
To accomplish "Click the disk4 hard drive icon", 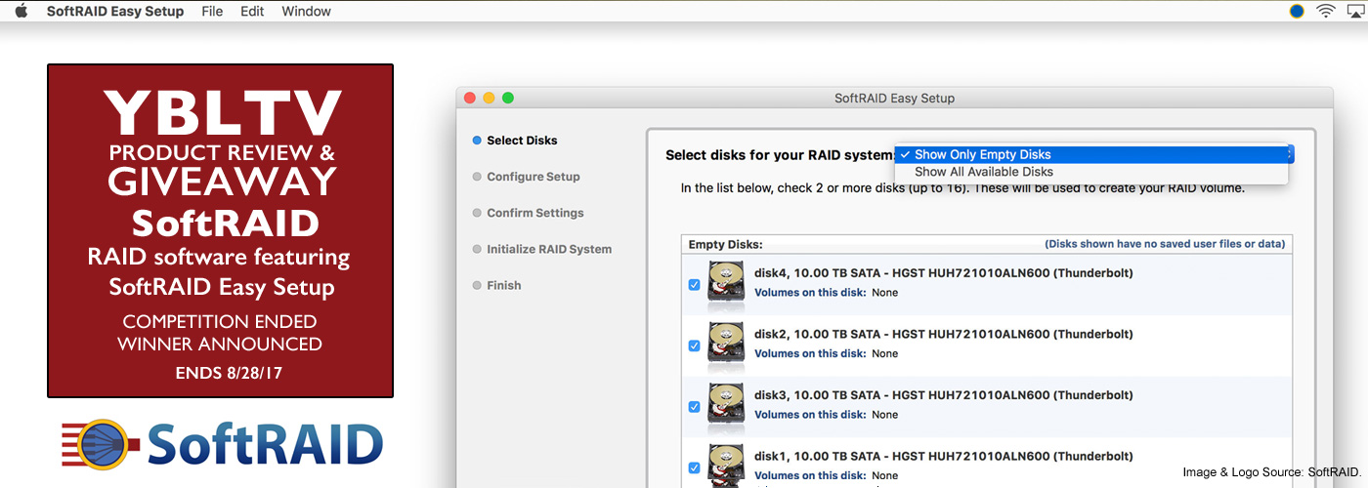I will tap(726, 284).
